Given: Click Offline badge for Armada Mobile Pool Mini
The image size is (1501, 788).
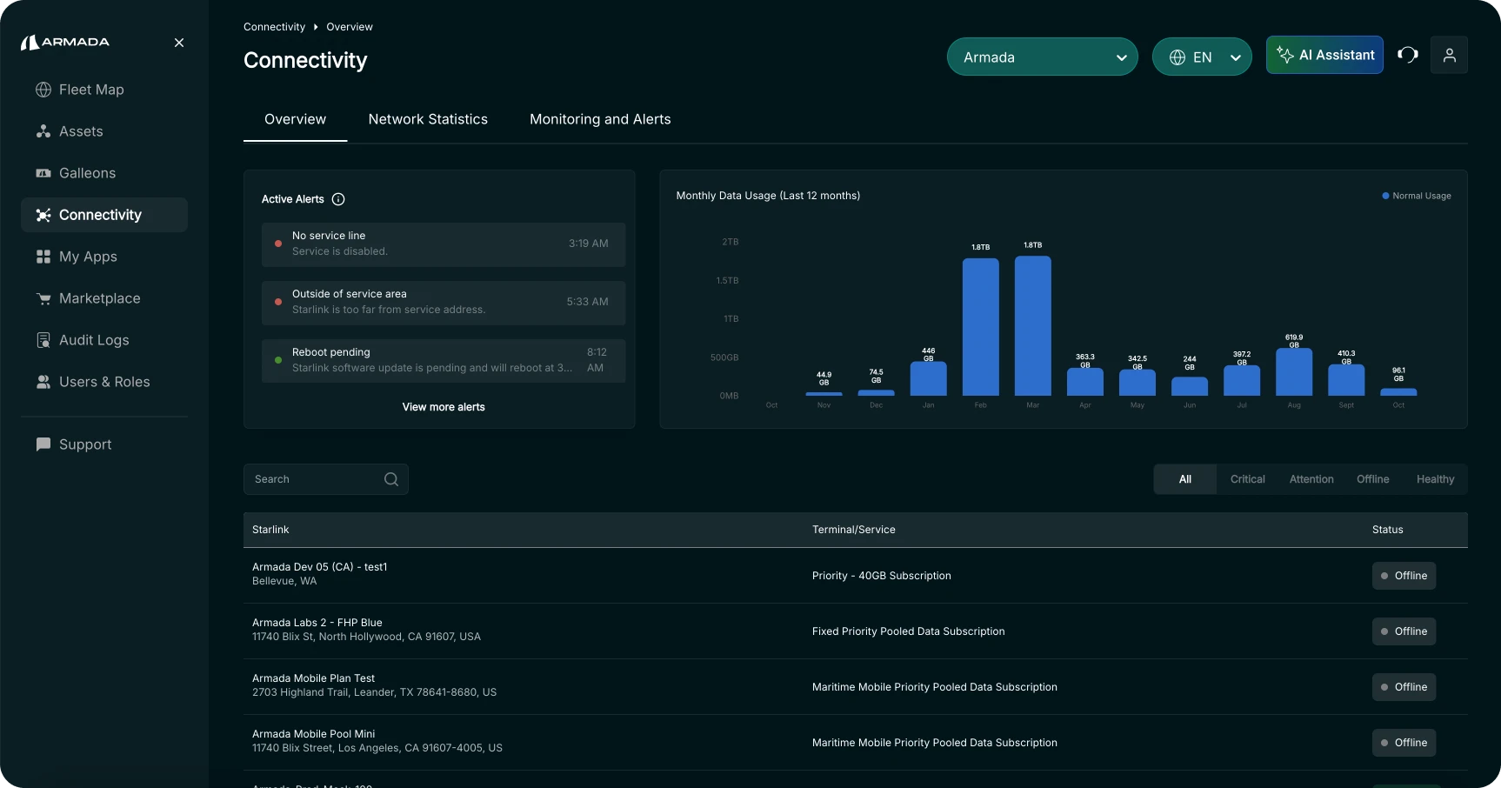Looking at the screenshot, I should pyautogui.click(x=1404, y=743).
